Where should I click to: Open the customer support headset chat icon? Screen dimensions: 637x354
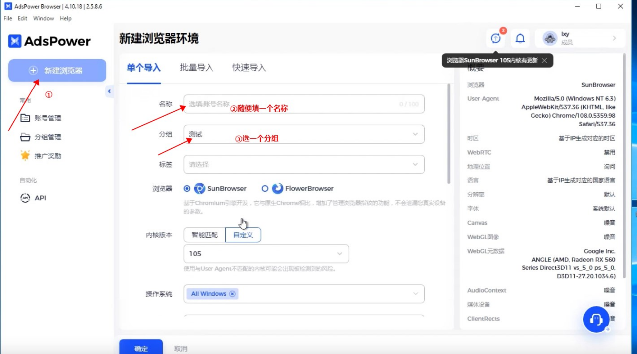pyautogui.click(x=596, y=319)
